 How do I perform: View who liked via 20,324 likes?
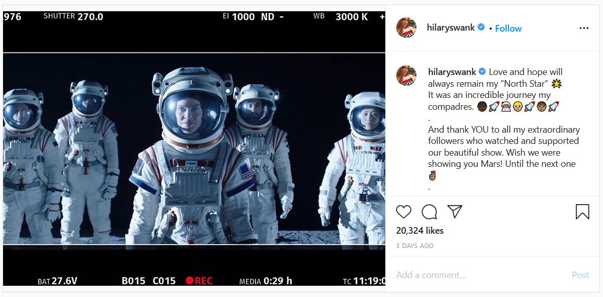[420, 231]
